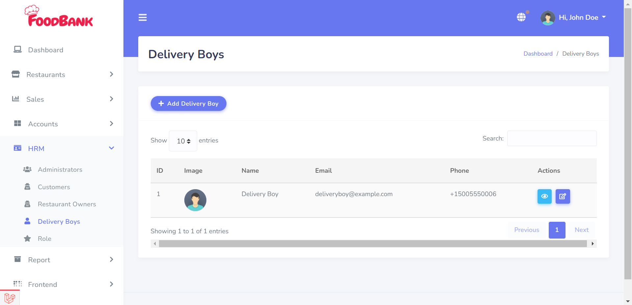Open the entries-per-page dropdown showing 10
This screenshot has width=632, height=305.
tap(183, 141)
